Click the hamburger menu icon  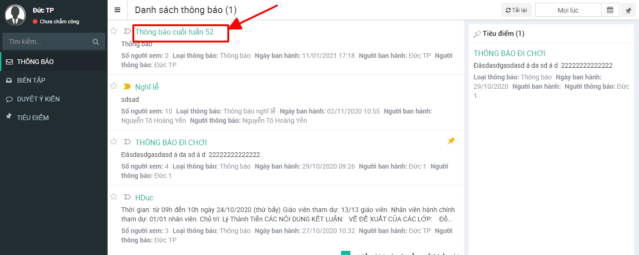117,10
